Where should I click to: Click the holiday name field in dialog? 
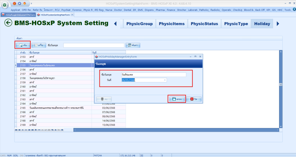pos(154,75)
